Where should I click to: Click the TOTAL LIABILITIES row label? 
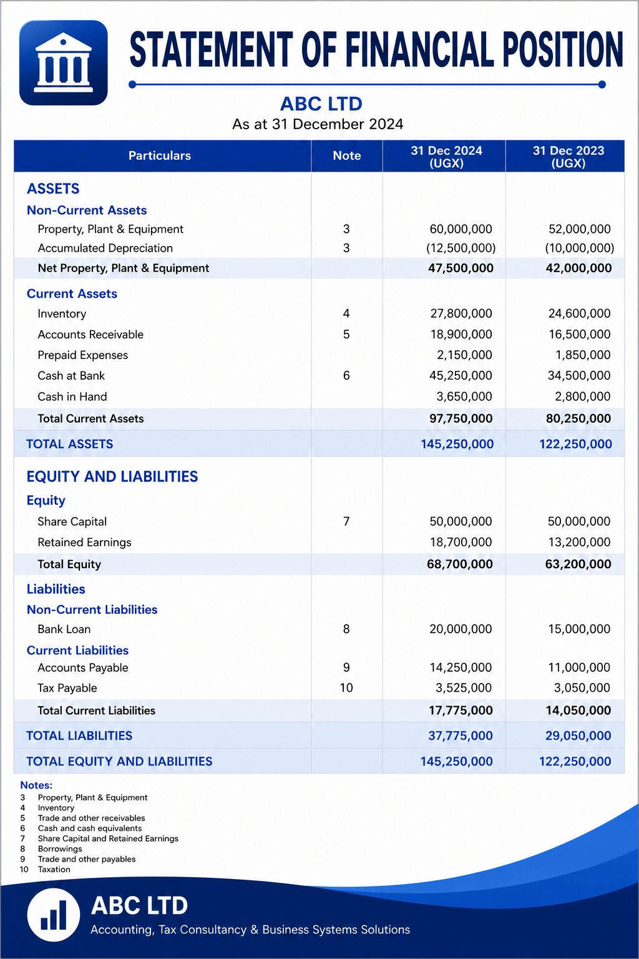pyautogui.click(x=79, y=736)
